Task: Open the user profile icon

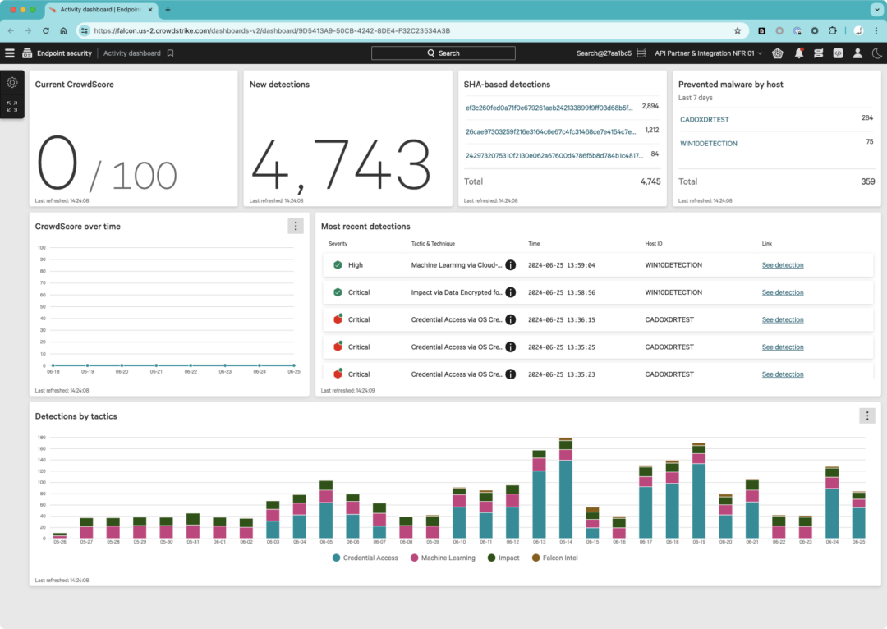Action: [x=857, y=53]
